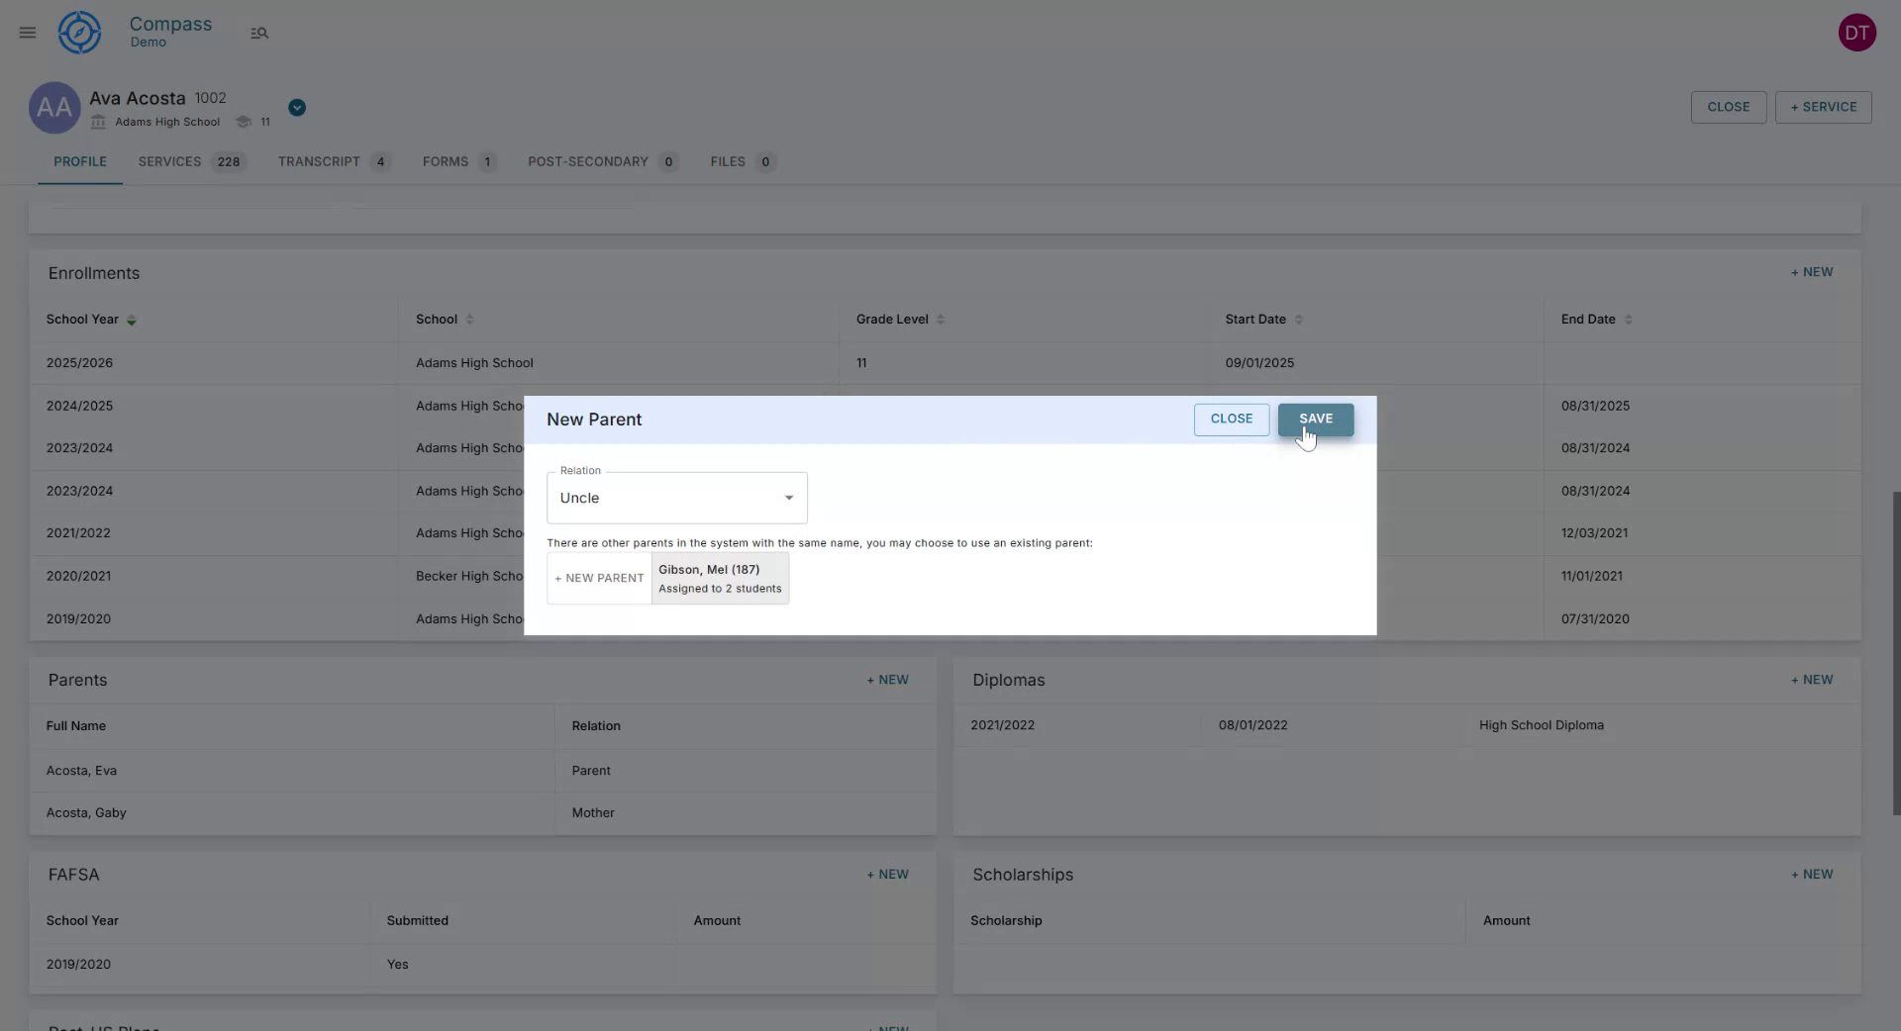Switch to the Transcript tab
The image size is (1901, 1031).
[x=318, y=161]
